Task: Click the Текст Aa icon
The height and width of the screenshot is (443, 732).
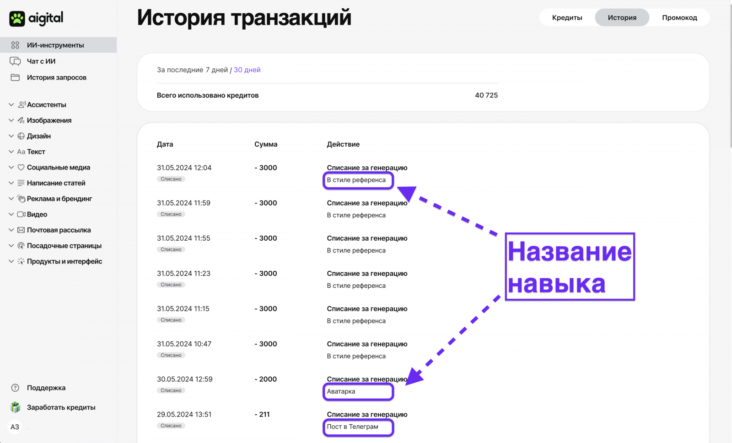Action: click(21, 152)
